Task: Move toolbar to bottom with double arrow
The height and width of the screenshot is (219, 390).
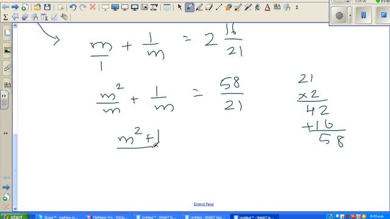Action: pos(297,7)
